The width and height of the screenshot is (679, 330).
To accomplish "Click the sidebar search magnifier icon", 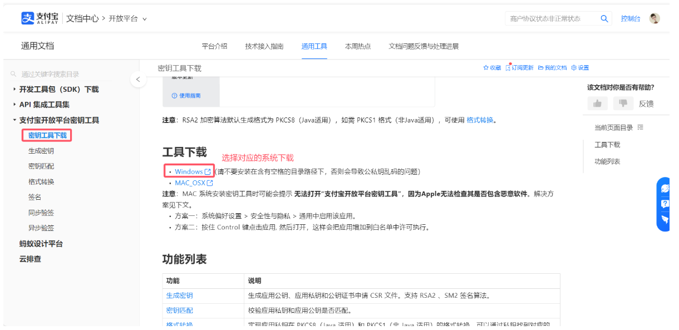I will [x=14, y=74].
